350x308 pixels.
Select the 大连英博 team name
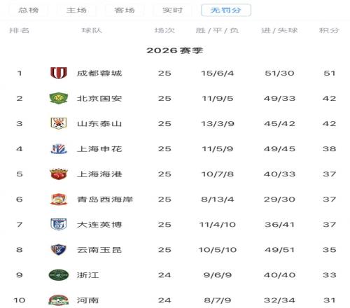coord(99,225)
